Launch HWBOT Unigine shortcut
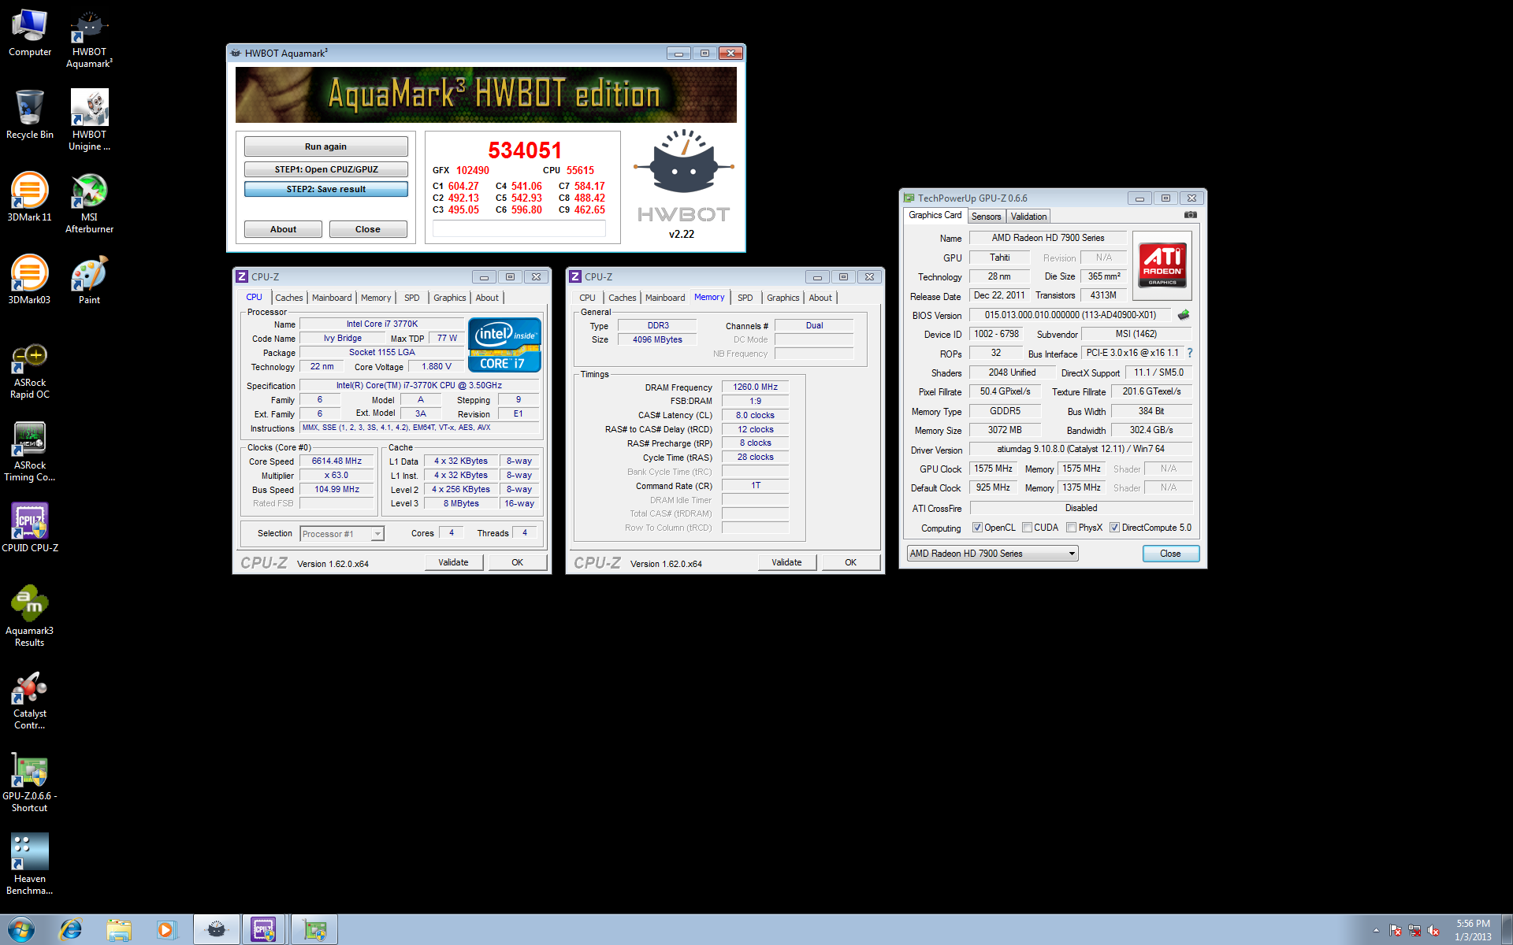The height and width of the screenshot is (945, 1513). 89,120
